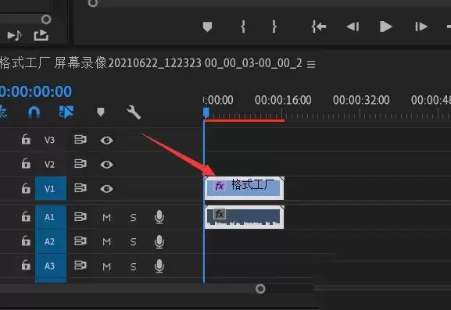Add a timeline marker with the marker icon

click(x=100, y=112)
